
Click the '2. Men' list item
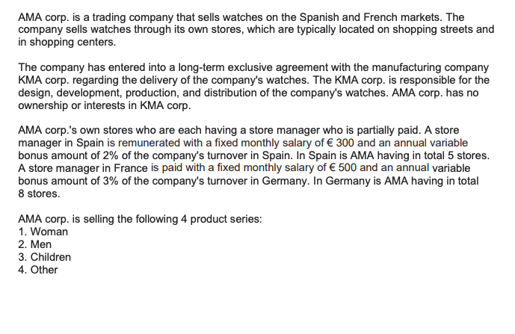(35, 244)
